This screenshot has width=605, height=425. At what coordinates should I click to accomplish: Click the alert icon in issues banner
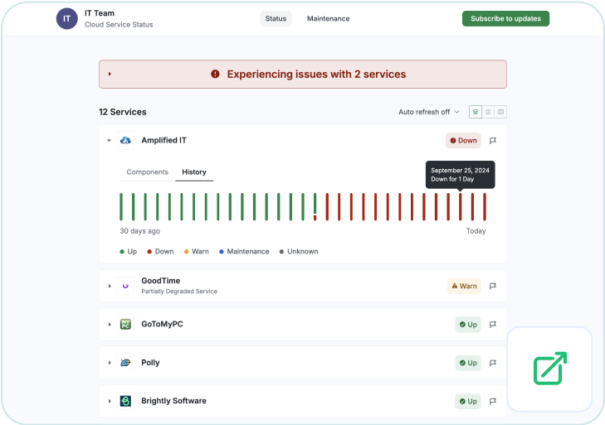pyautogui.click(x=215, y=74)
